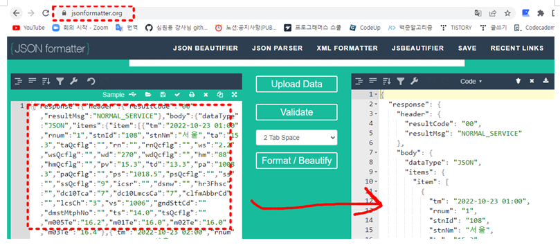Screen dimensions: 560x252
Task: Open the TISTORY bookmark
Action: [x=456, y=28]
